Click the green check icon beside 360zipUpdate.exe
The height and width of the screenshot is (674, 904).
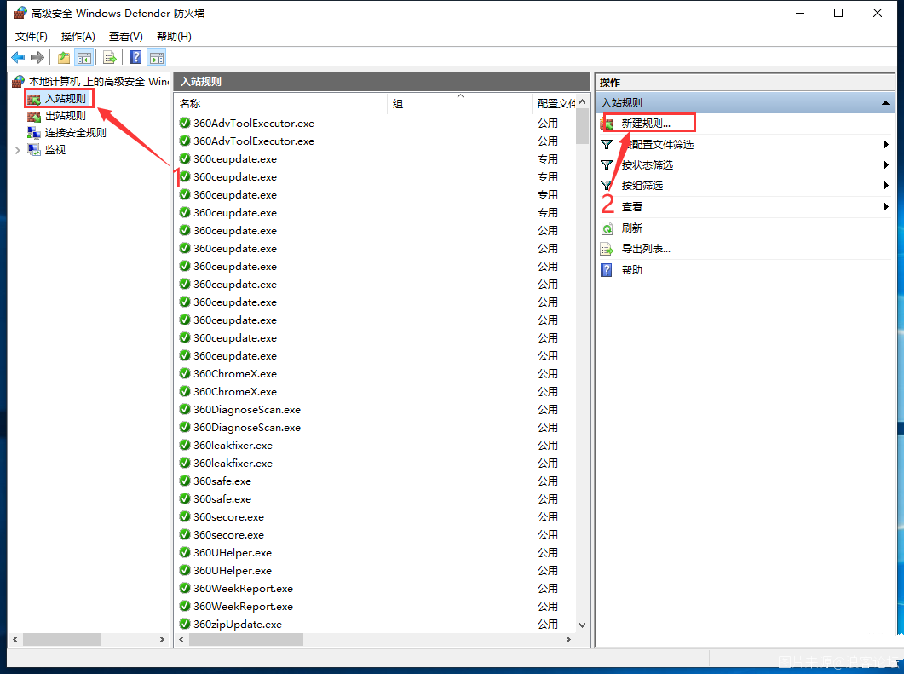[185, 624]
